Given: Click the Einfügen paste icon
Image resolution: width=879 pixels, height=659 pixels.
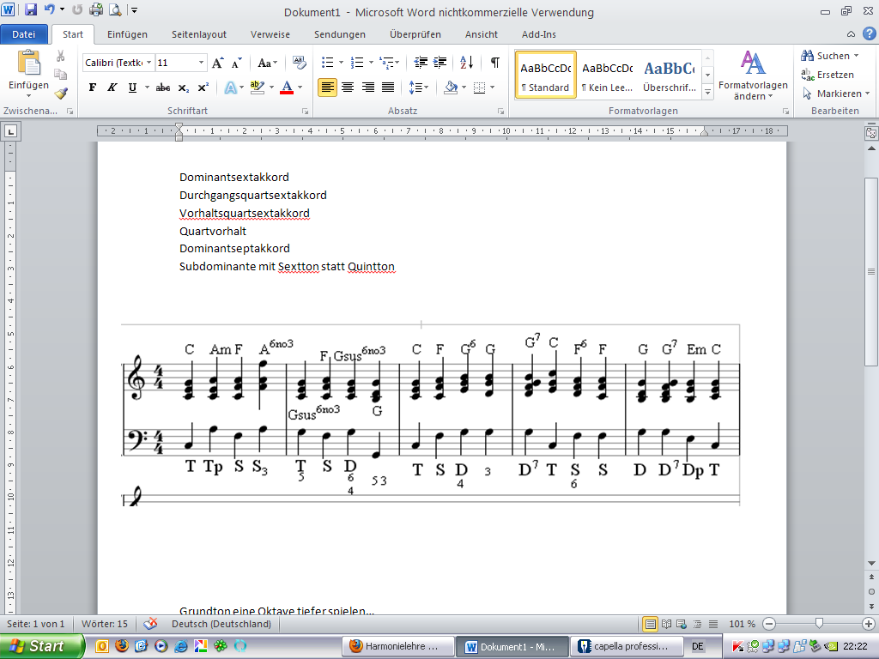Looking at the screenshot, I should tap(28, 63).
